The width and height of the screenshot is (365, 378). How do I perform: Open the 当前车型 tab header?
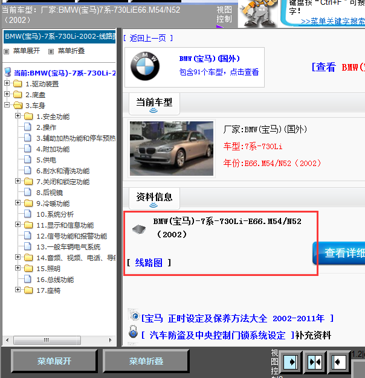pyautogui.click(x=154, y=104)
